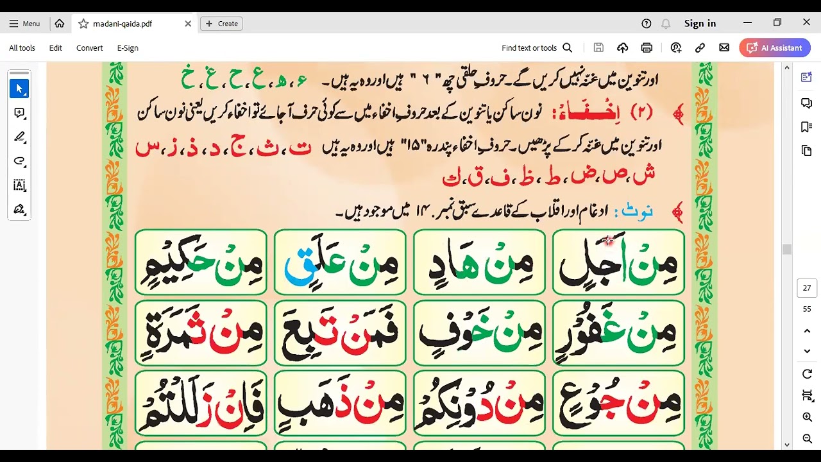
Task: Go to the Home icon
Action: tap(60, 24)
